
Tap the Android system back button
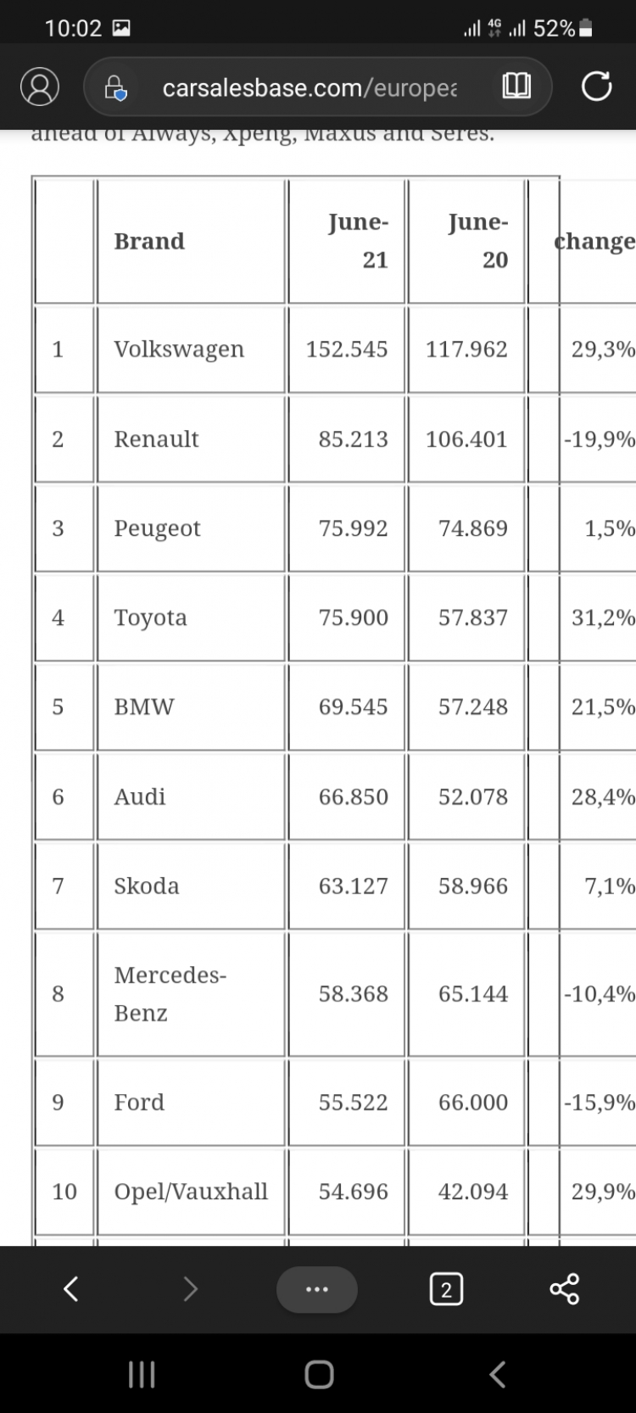pos(498,1375)
